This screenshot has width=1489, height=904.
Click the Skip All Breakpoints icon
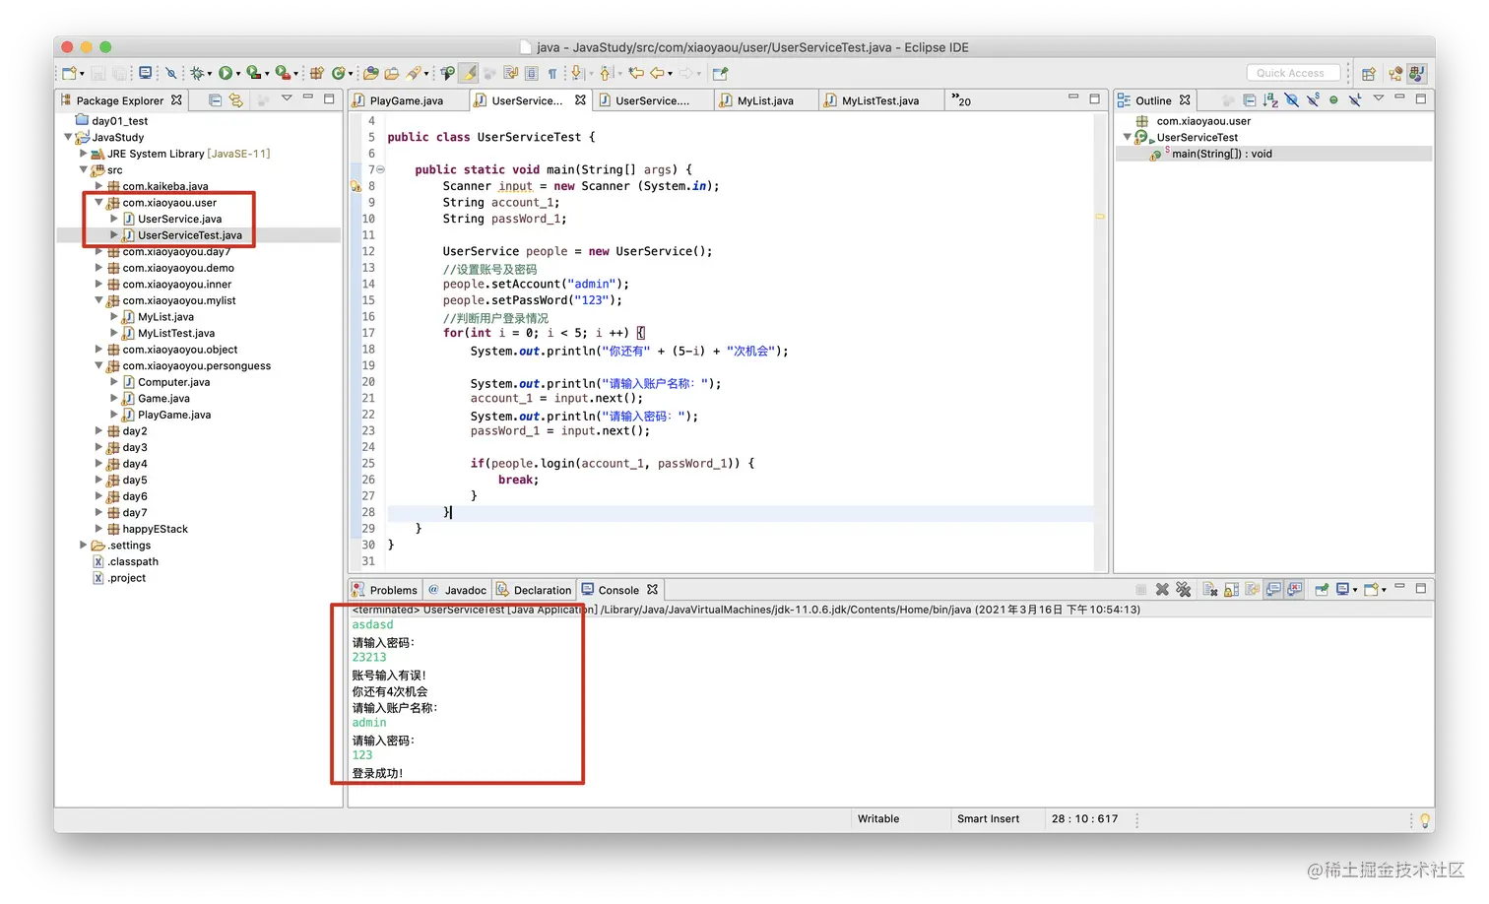(x=171, y=73)
